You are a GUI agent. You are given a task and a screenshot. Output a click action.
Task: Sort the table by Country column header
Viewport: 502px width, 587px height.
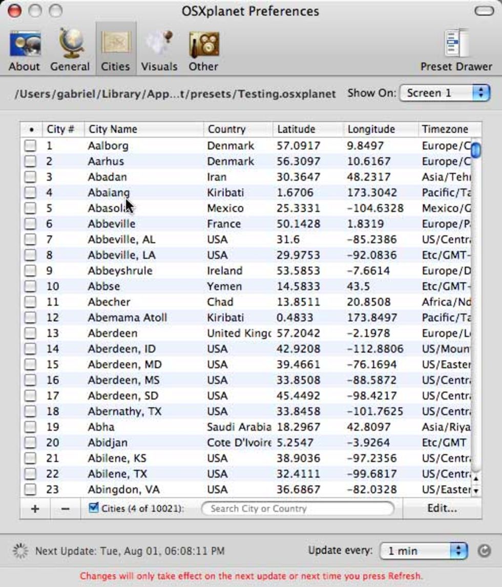[x=237, y=130]
